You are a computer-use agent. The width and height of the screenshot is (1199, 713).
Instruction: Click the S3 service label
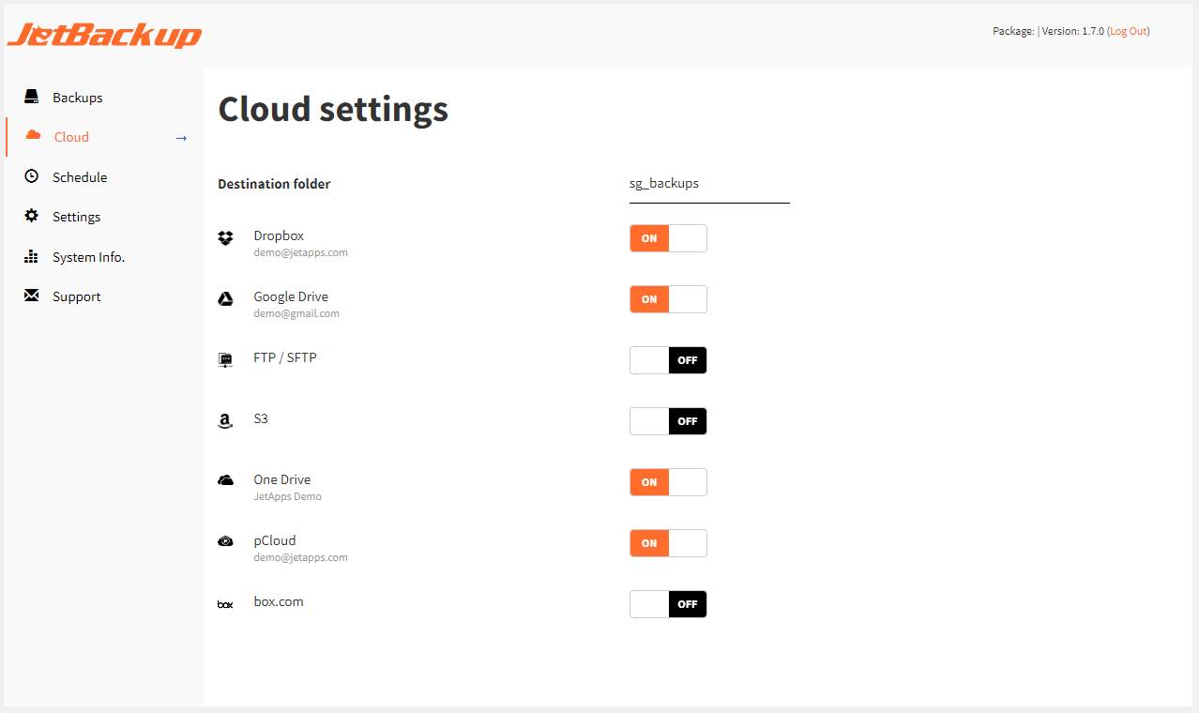click(x=261, y=418)
